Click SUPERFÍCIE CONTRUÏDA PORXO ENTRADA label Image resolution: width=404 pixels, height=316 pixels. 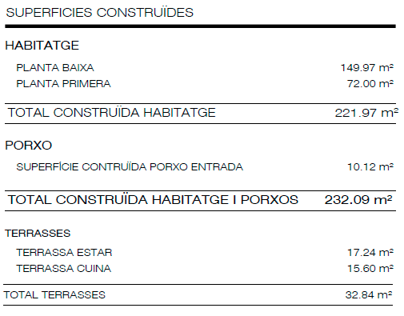click(130, 167)
